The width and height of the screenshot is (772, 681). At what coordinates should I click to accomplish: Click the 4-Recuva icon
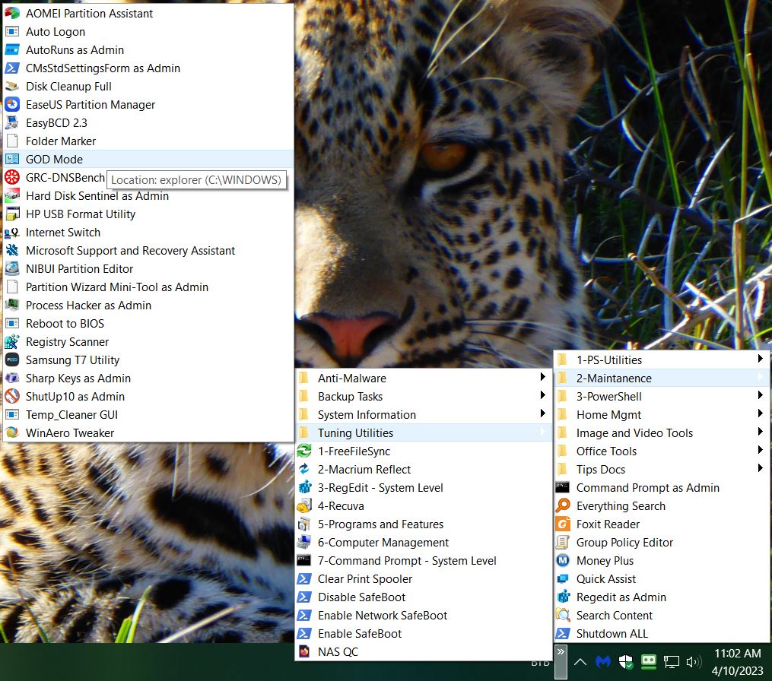pos(304,506)
